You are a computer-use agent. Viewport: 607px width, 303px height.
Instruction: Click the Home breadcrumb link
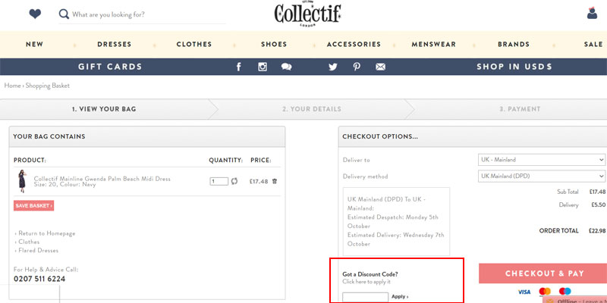pos(12,86)
